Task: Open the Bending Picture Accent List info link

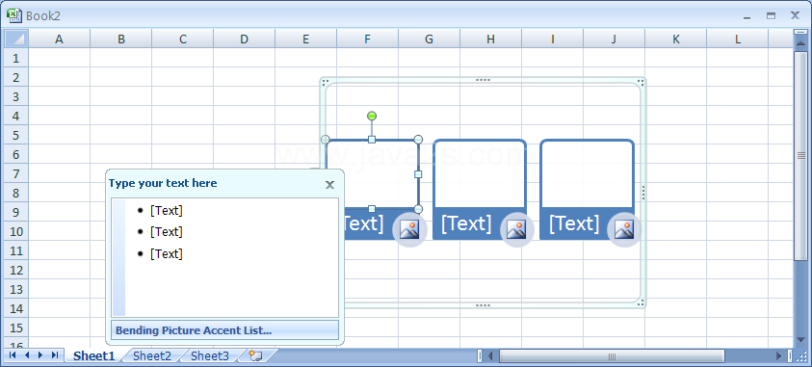Action: coord(224,330)
